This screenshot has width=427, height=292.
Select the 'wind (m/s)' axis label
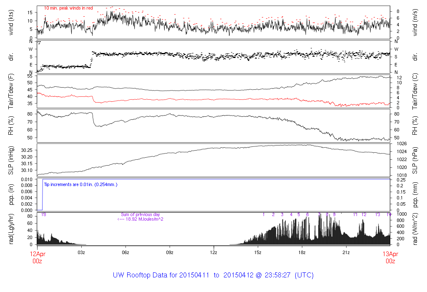415,23
